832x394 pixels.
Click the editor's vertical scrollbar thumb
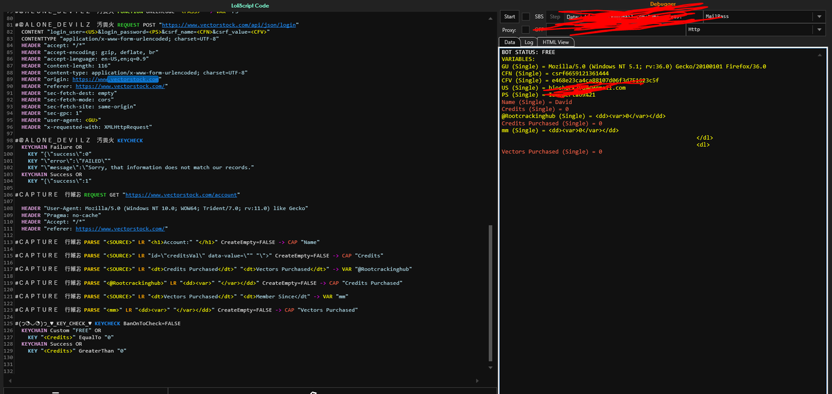pos(491,294)
